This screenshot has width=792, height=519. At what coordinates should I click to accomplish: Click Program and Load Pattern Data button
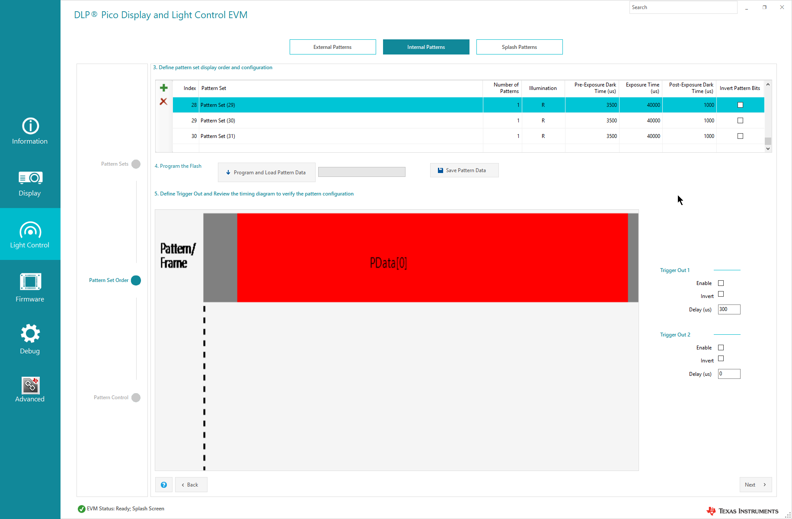click(267, 173)
